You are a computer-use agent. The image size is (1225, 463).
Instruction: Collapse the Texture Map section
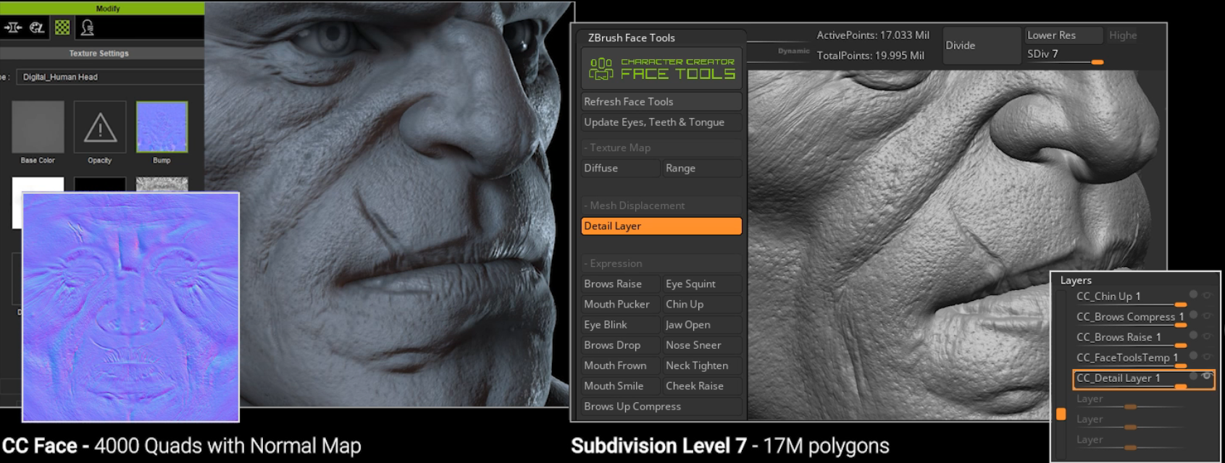(x=661, y=148)
